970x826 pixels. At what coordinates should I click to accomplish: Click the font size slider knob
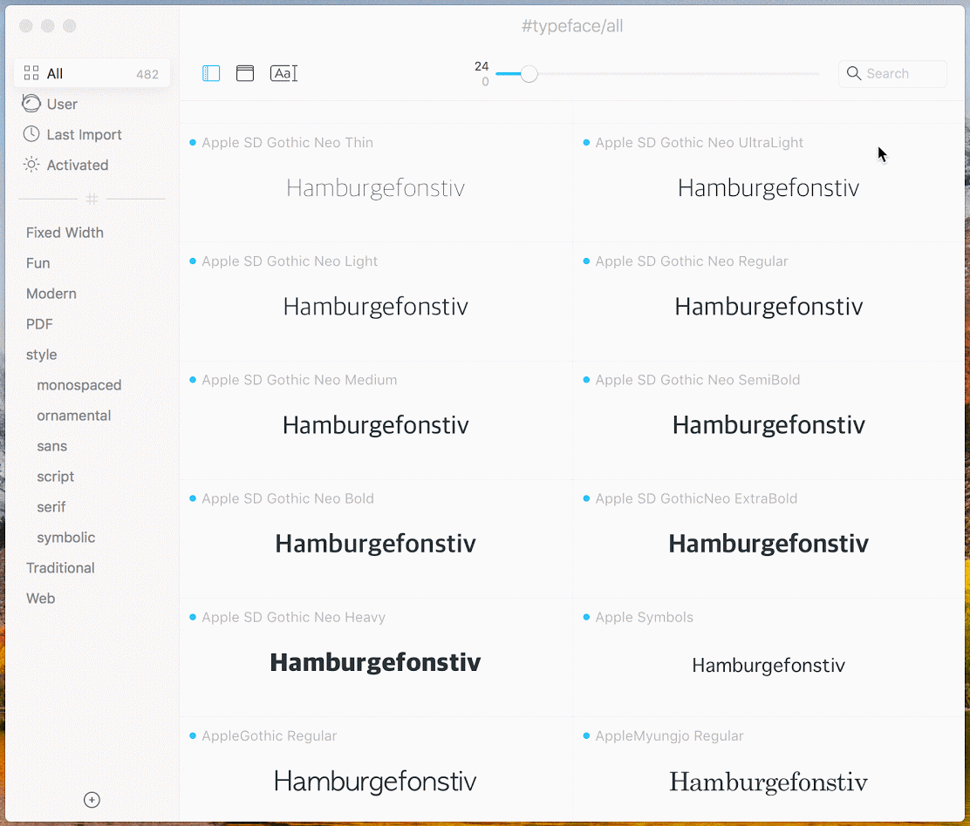(x=529, y=74)
